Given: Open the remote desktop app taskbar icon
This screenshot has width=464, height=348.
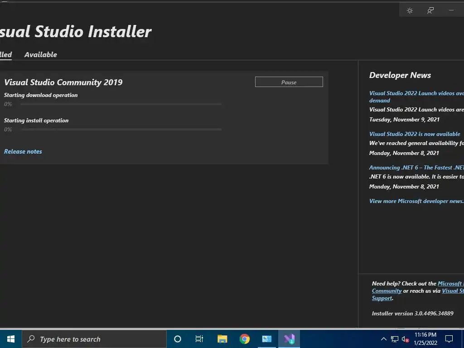Looking at the screenshot, I should pos(266,339).
